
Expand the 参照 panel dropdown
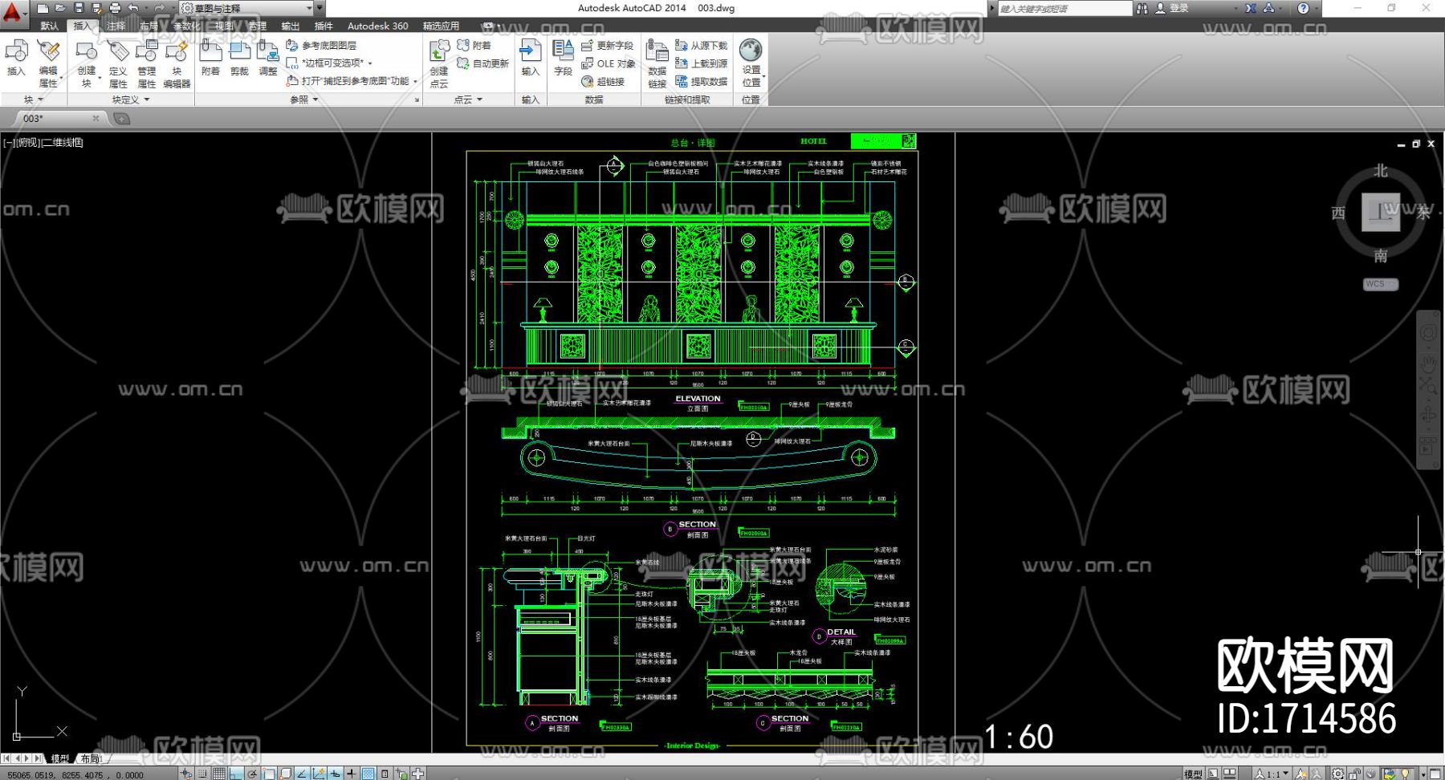[304, 100]
